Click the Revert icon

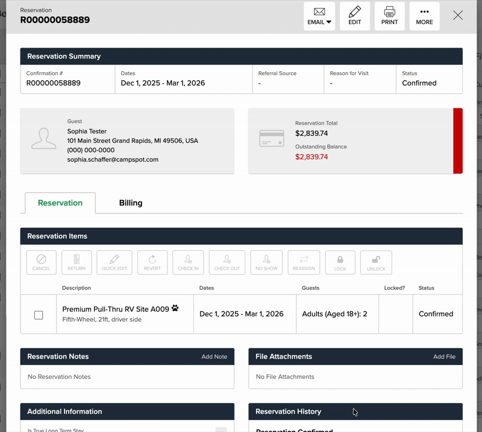[152, 262]
